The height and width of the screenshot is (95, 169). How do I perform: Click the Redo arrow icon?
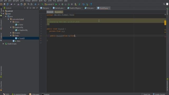pyautogui.click(x=15, y=4)
